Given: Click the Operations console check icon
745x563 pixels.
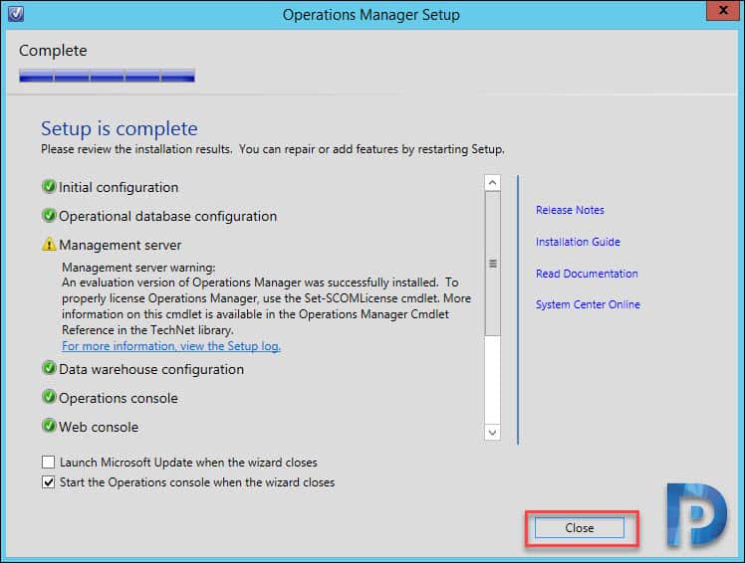Looking at the screenshot, I should click(49, 397).
